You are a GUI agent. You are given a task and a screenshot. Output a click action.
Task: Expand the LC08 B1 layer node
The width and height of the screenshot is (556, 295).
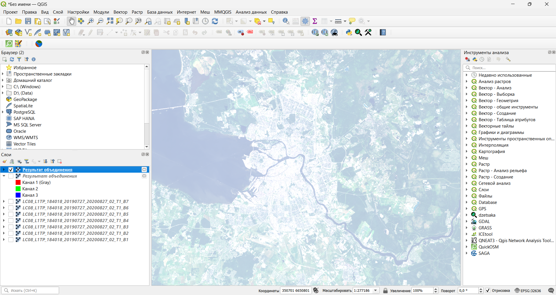coord(4,240)
